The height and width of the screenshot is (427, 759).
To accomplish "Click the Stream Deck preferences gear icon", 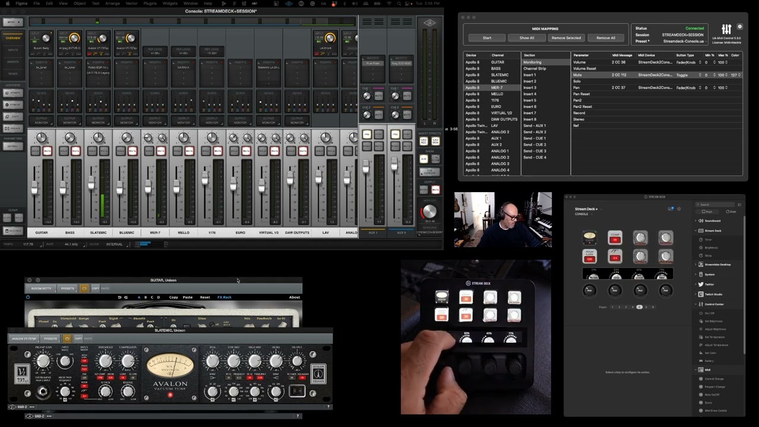I will tap(679, 209).
